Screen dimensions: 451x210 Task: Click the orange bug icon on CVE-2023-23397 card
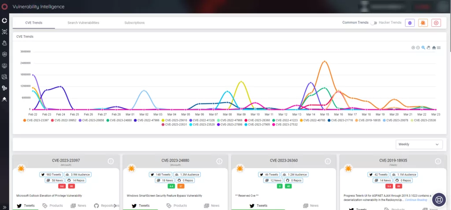21,168
